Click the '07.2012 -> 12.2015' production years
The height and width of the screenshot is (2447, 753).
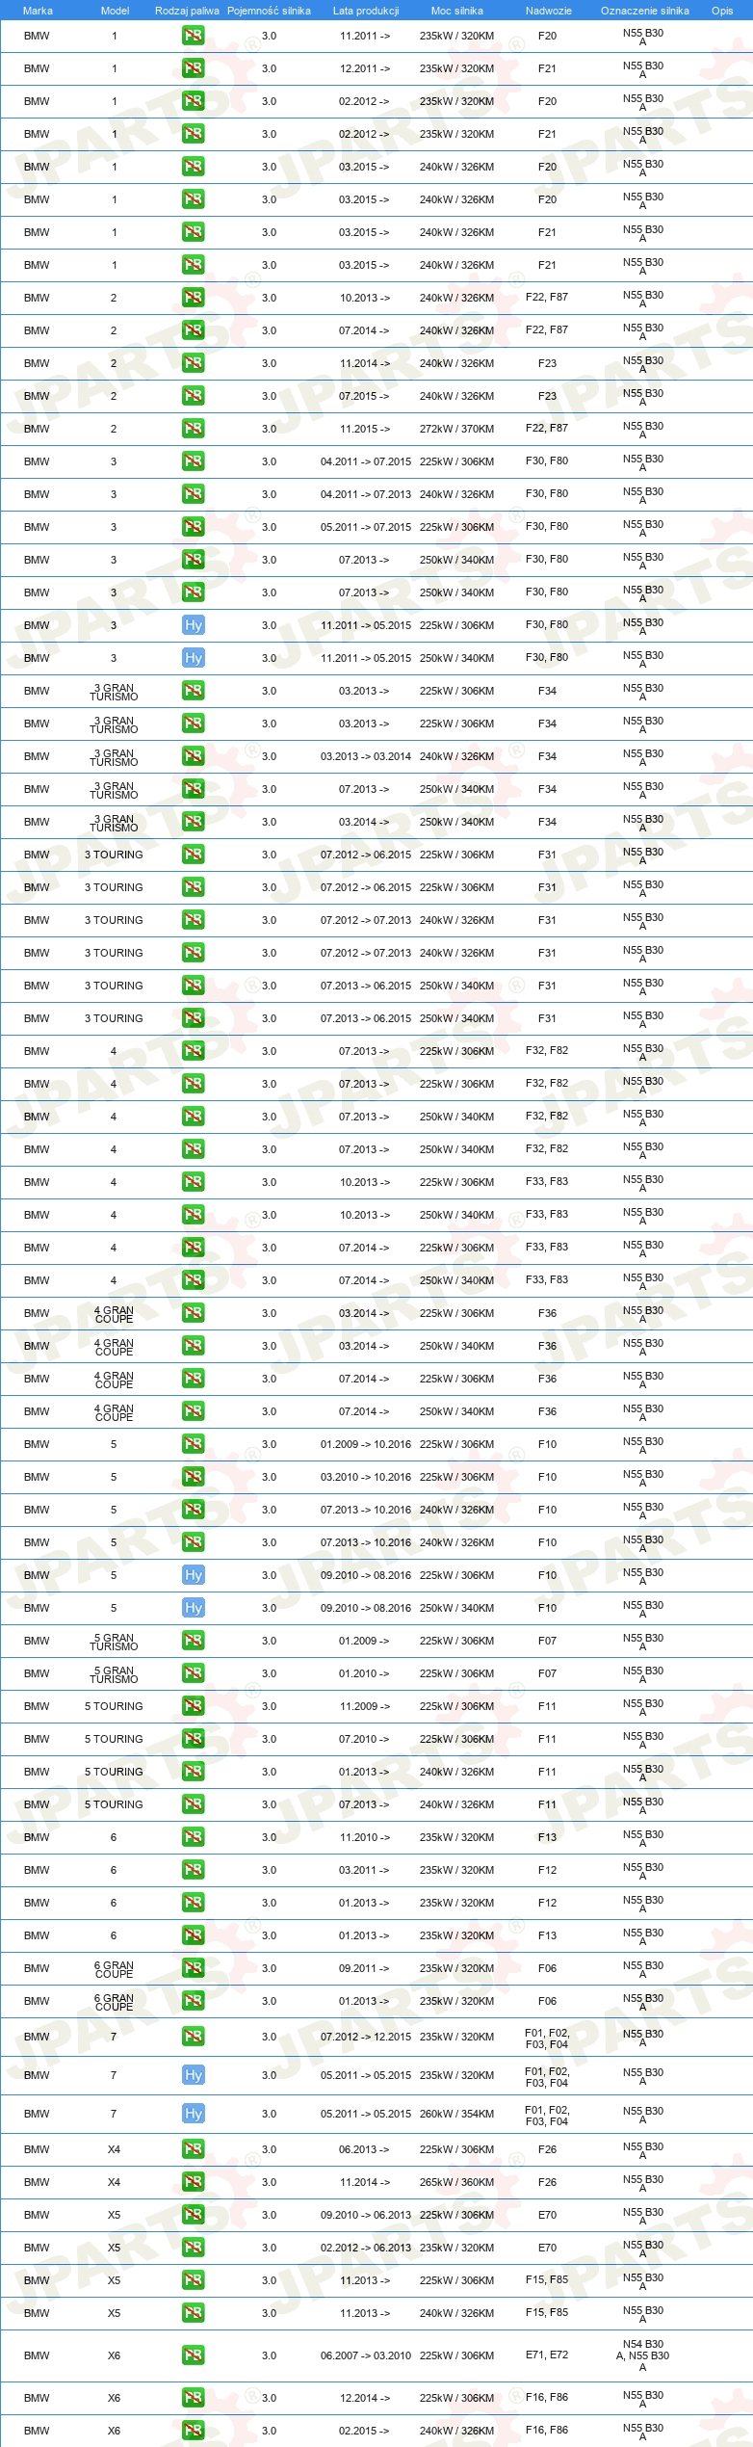366,2037
